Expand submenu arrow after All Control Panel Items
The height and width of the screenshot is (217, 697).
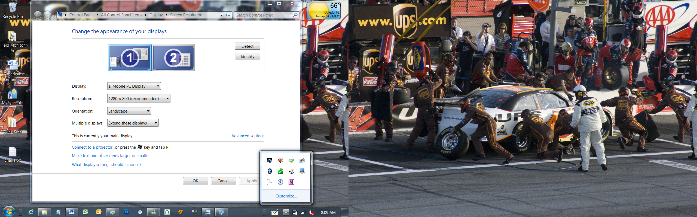click(x=146, y=15)
